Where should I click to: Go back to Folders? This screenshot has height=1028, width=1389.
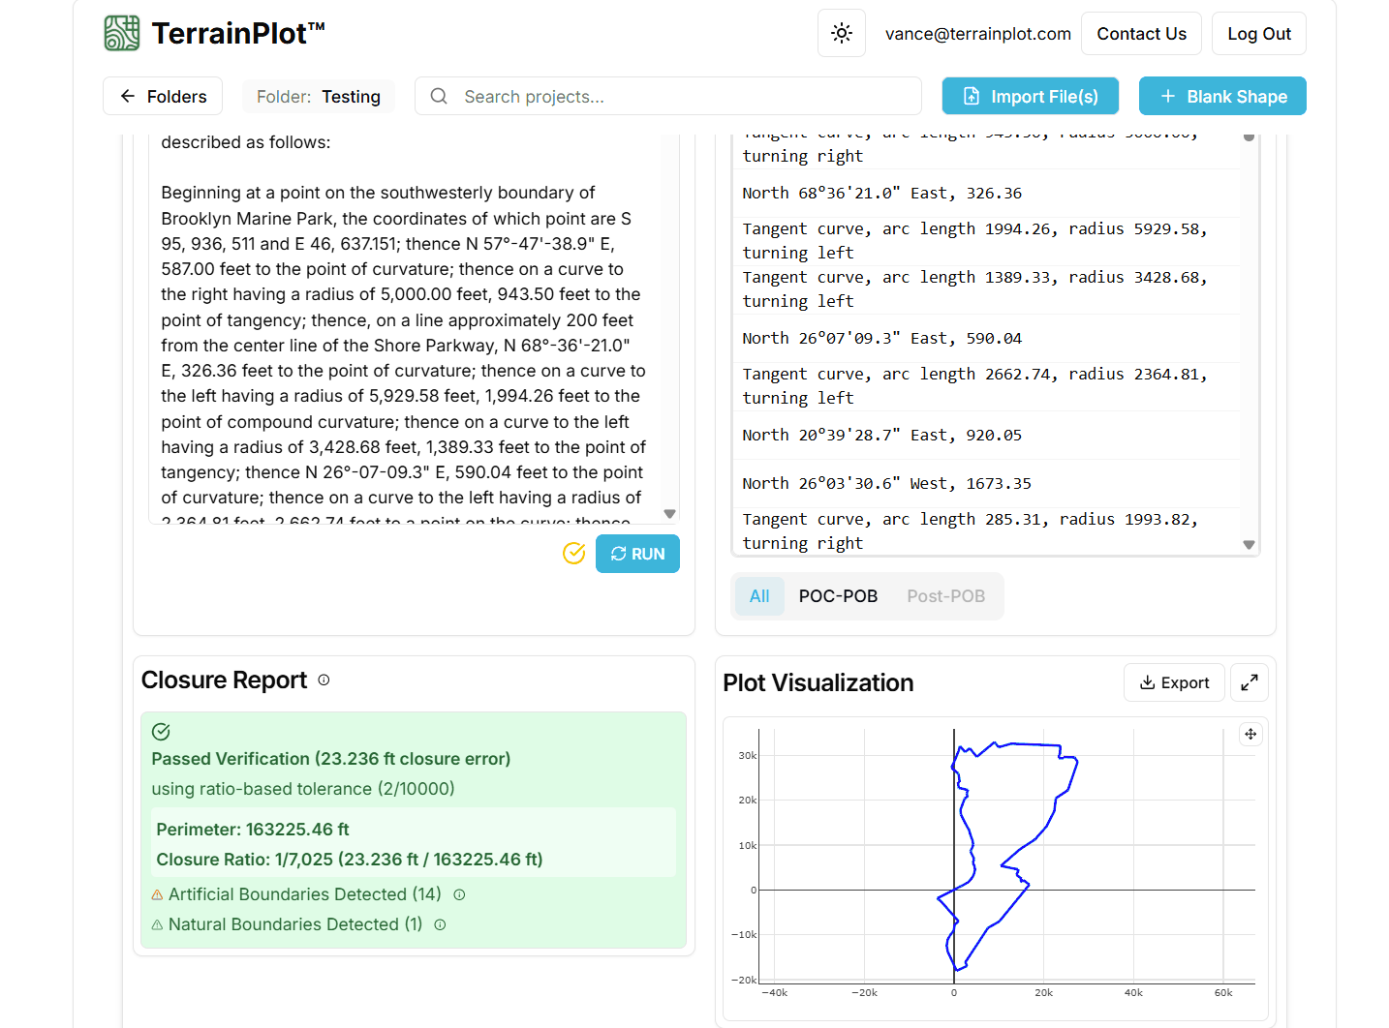[163, 96]
